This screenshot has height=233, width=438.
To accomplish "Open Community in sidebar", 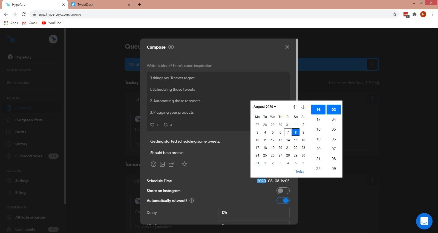I will 32,229.
